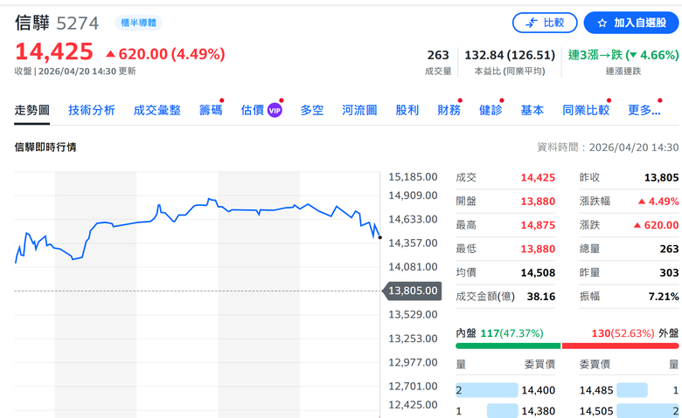This screenshot has height=418, width=682.
Task: Click the 13,805.00 price marker on chart
Action: [x=412, y=291]
